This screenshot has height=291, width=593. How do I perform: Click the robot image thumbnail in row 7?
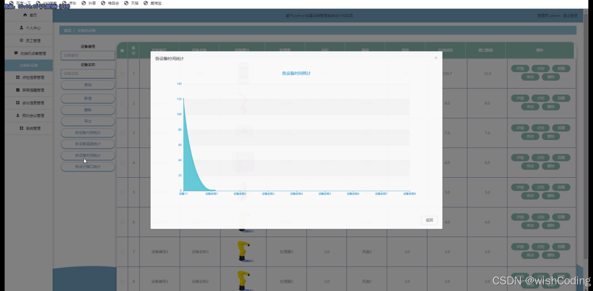243,251
